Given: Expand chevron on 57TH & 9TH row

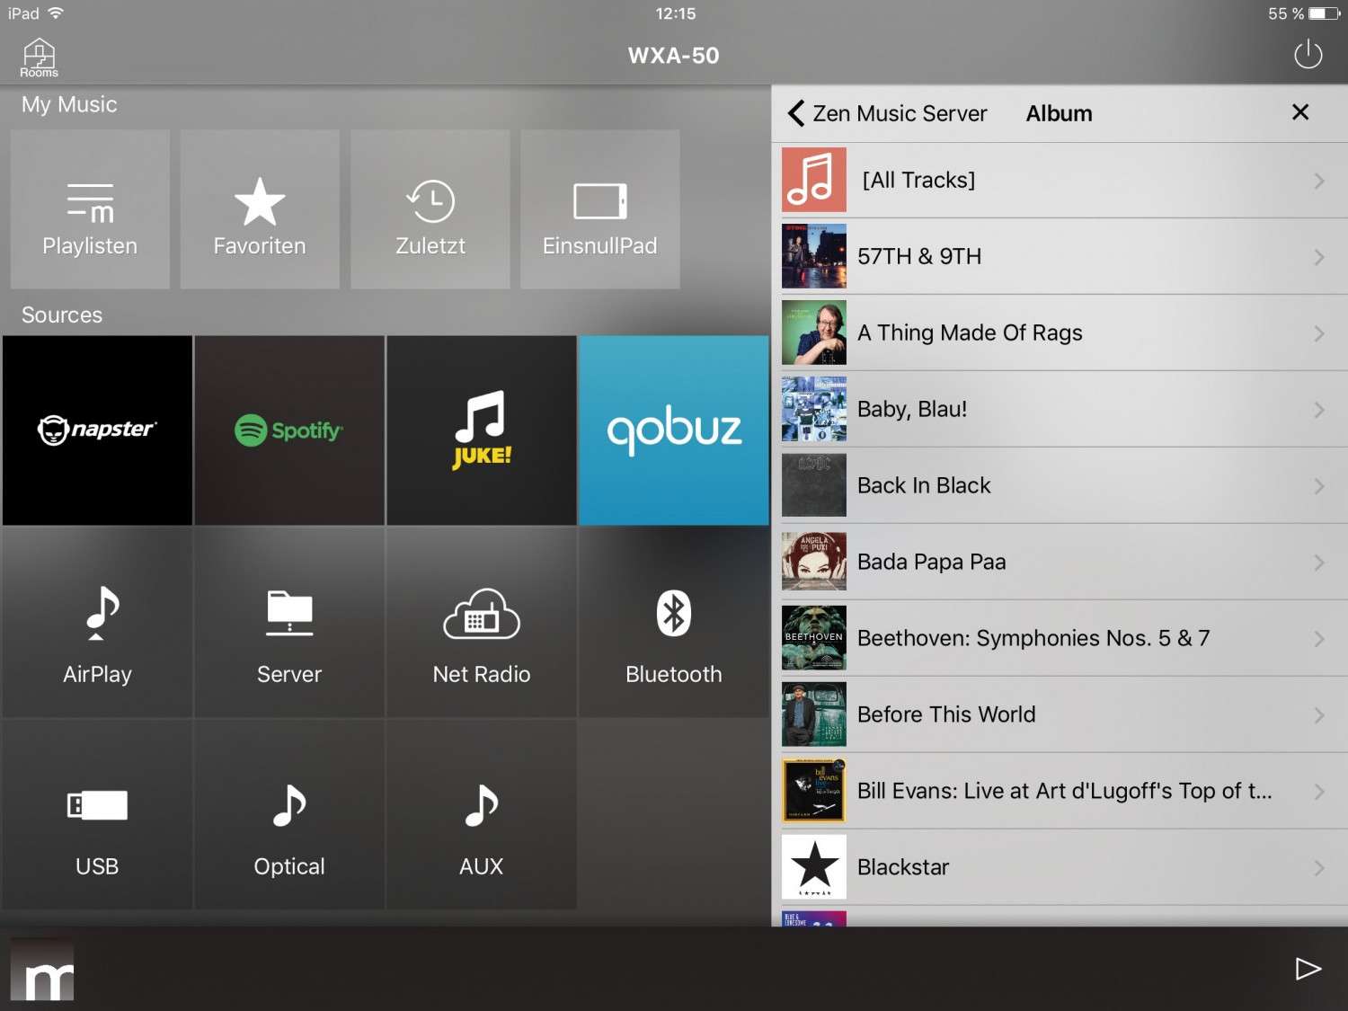Looking at the screenshot, I should click(x=1318, y=257).
